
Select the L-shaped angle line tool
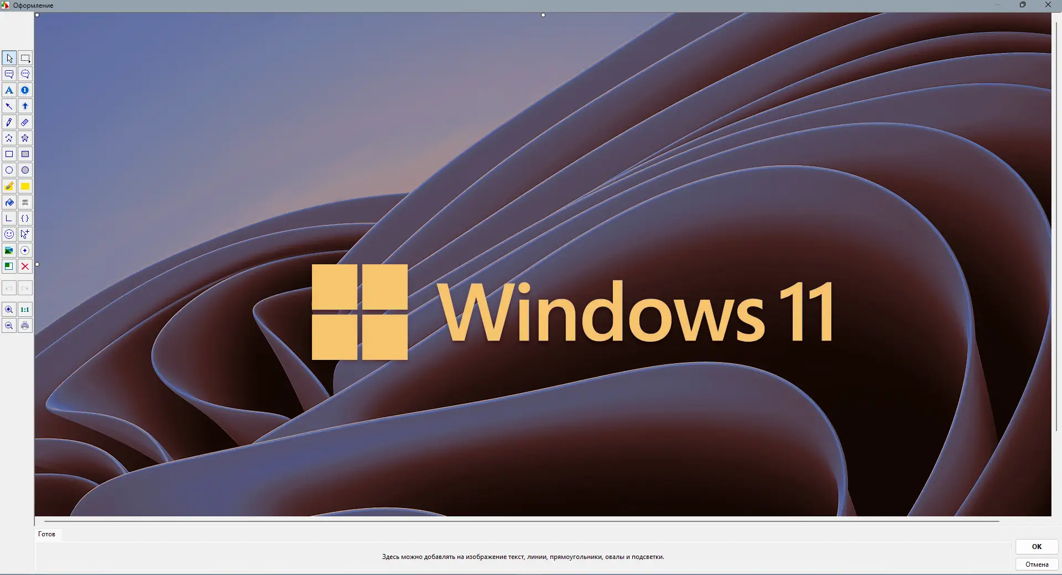click(x=9, y=218)
